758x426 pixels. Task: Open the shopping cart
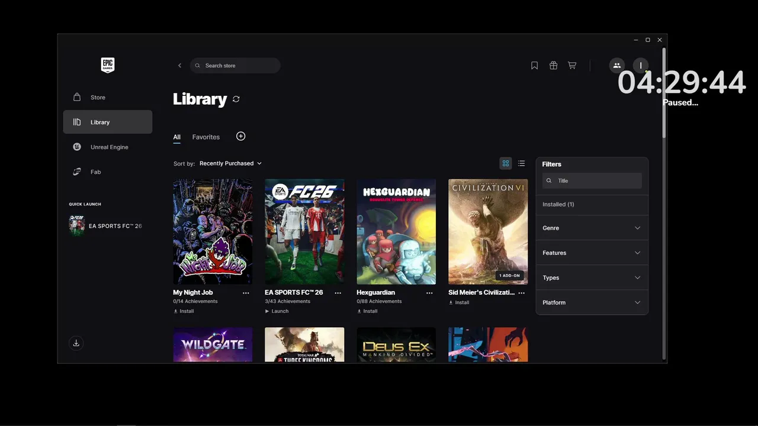pyautogui.click(x=572, y=66)
